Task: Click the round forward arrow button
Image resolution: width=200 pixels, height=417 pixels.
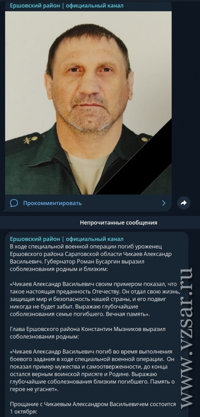Action: [x=184, y=203]
